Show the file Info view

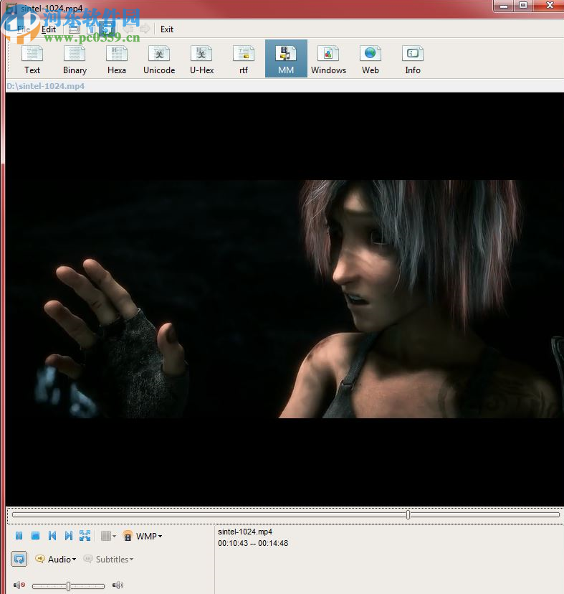click(x=413, y=60)
